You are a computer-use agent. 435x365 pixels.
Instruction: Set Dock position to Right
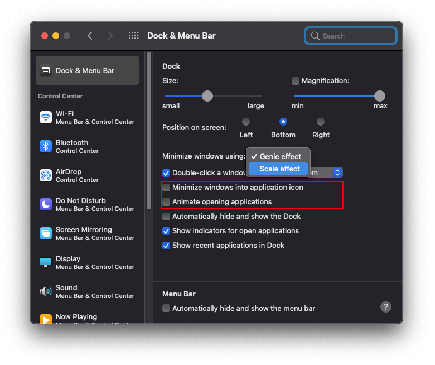point(321,122)
